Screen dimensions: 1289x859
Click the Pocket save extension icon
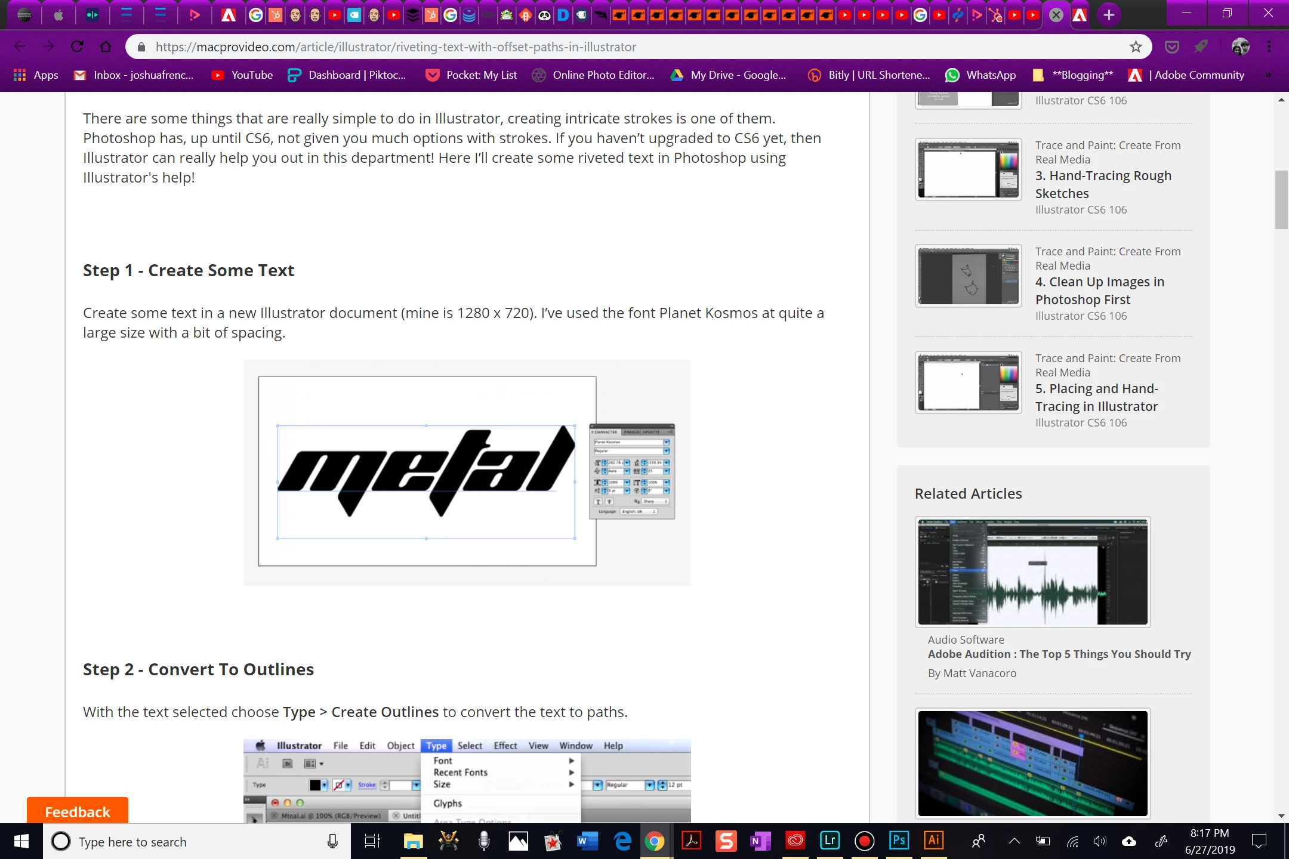click(x=1172, y=47)
